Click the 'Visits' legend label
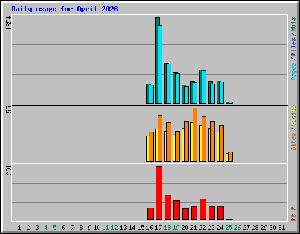300x234 pixels. click(294, 116)
